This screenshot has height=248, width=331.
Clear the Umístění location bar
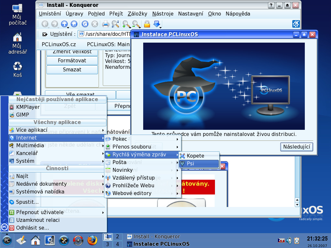coord(45,34)
